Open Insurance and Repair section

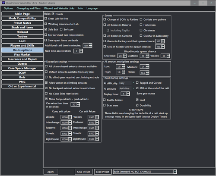point(22,59)
